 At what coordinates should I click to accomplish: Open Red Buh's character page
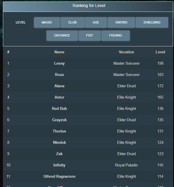[59, 109]
